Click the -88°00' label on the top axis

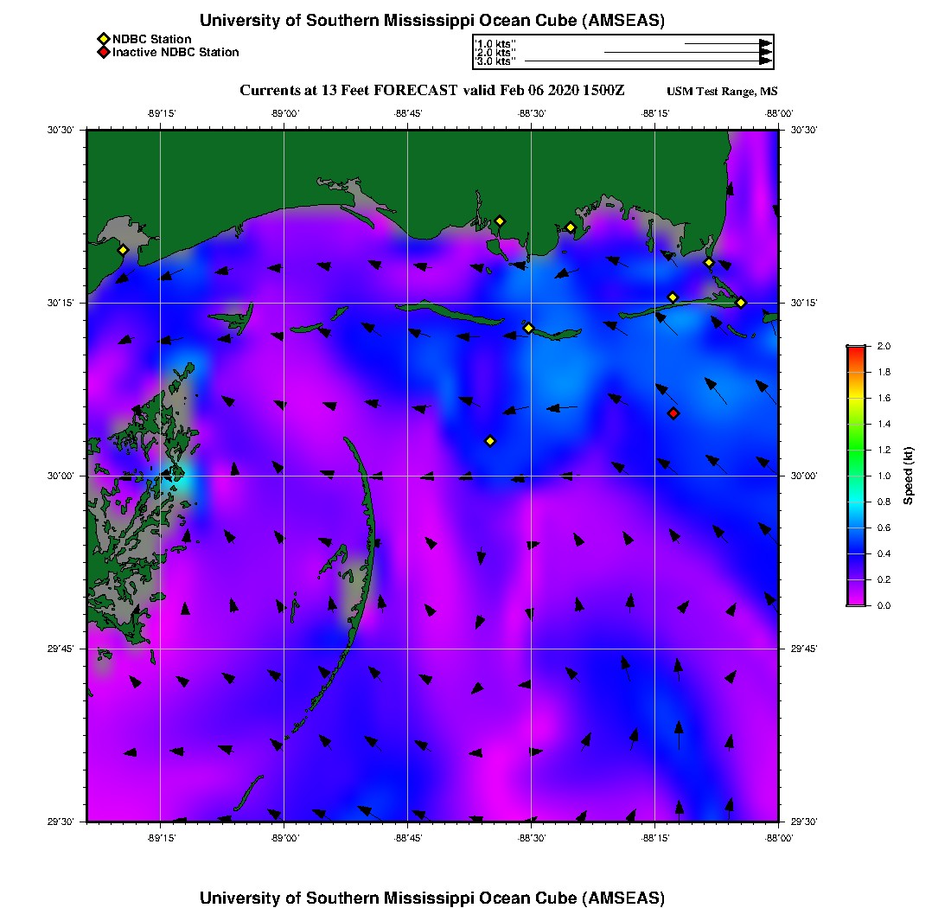pyautogui.click(x=779, y=113)
